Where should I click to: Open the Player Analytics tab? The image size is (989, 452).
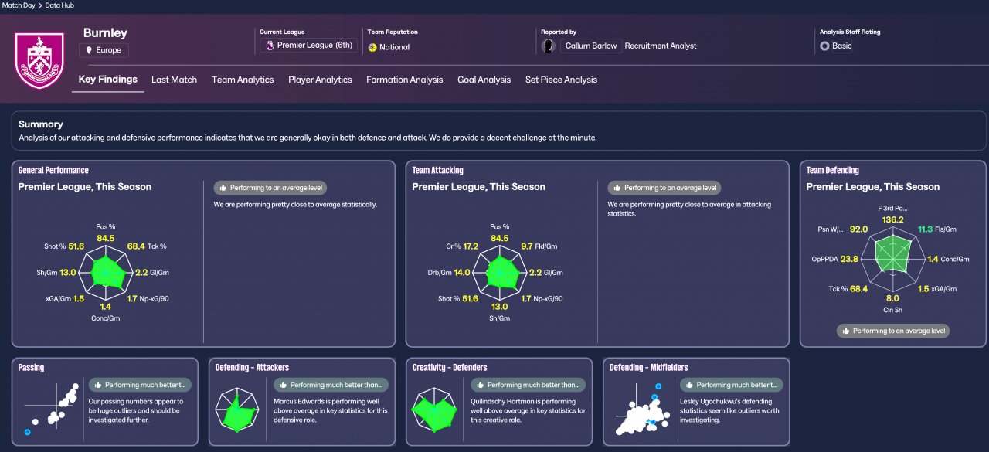320,80
